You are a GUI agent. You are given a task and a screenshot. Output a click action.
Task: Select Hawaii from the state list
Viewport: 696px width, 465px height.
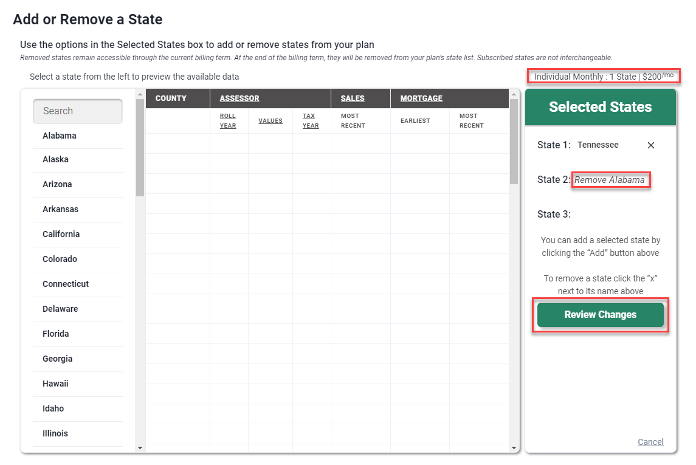pos(55,384)
